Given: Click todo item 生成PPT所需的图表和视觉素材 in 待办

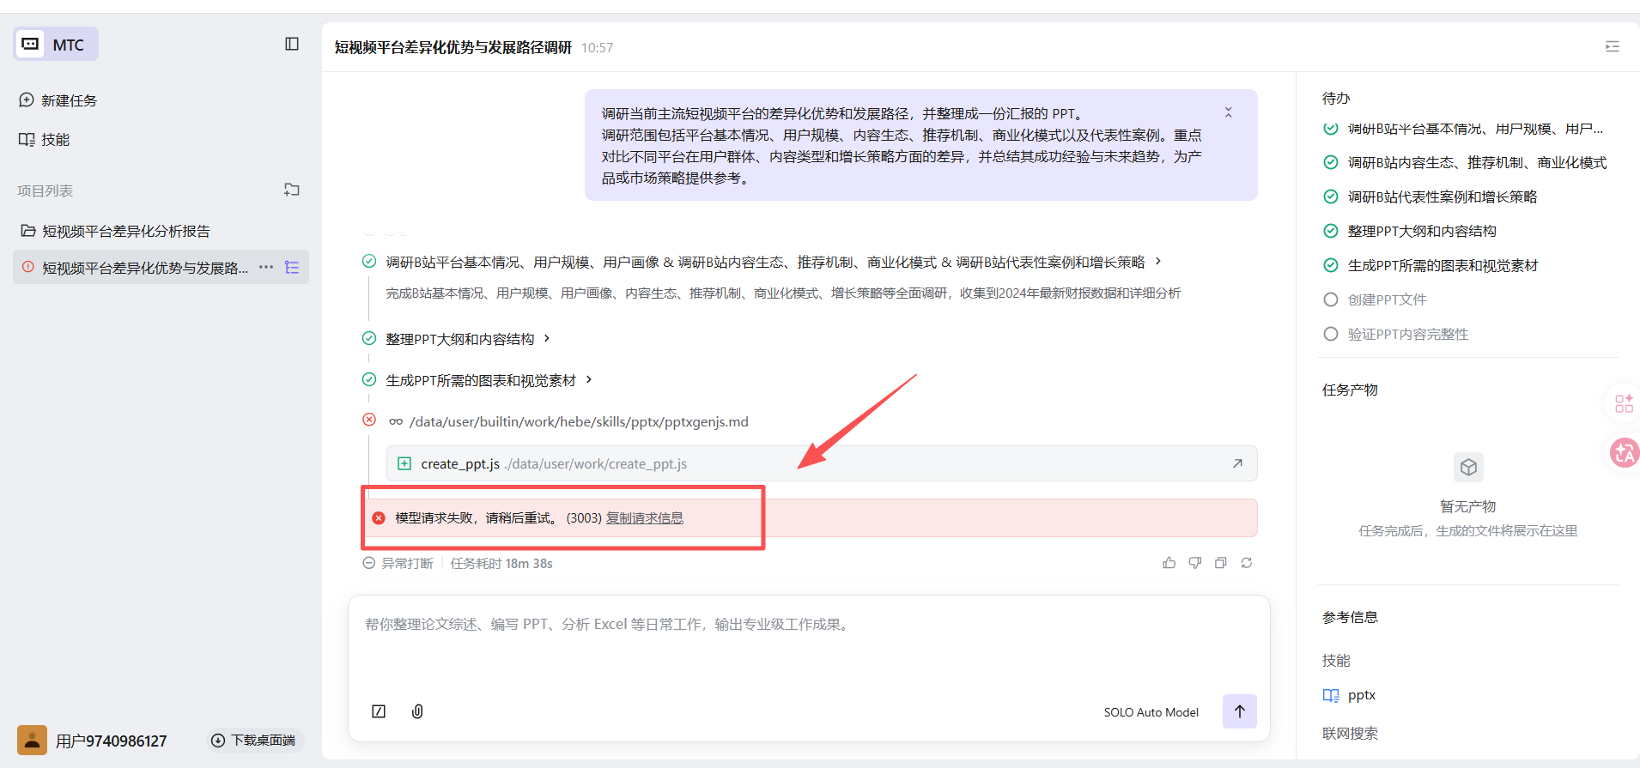Looking at the screenshot, I should pos(1430,265).
